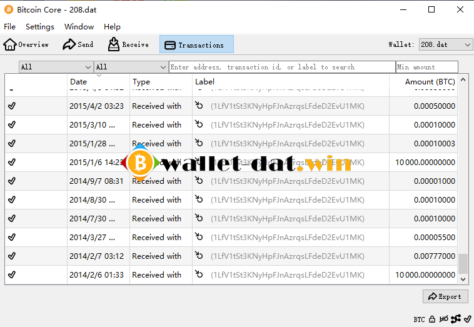Click scrollbar down arrow in transactions list

(x=463, y=279)
